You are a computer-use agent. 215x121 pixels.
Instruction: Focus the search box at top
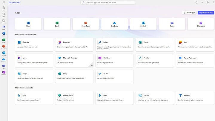coord(107,2)
